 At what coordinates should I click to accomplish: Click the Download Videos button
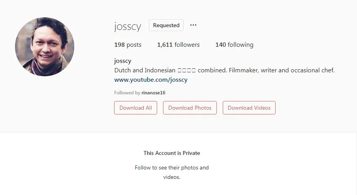249,108
